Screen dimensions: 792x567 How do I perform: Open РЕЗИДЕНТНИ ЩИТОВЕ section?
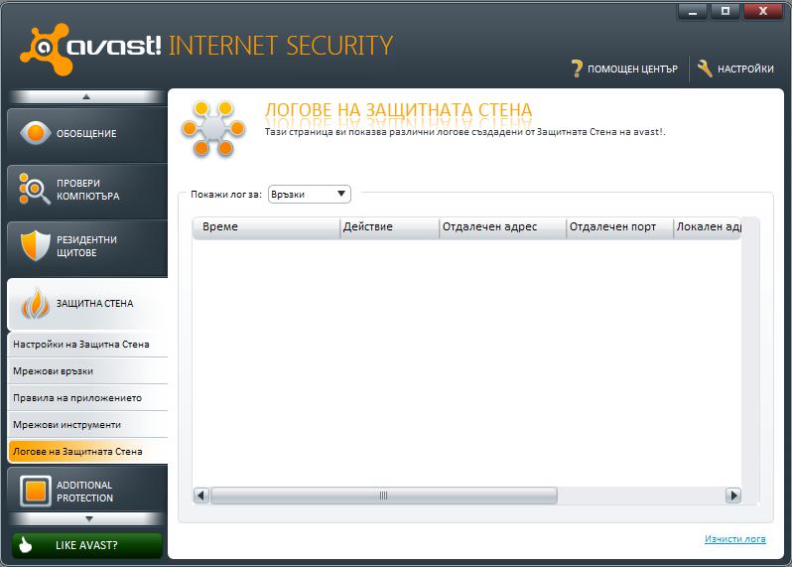(x=87, y=246)
